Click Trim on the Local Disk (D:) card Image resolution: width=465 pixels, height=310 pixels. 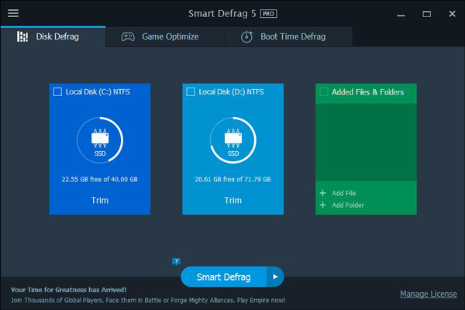point(232,200)
